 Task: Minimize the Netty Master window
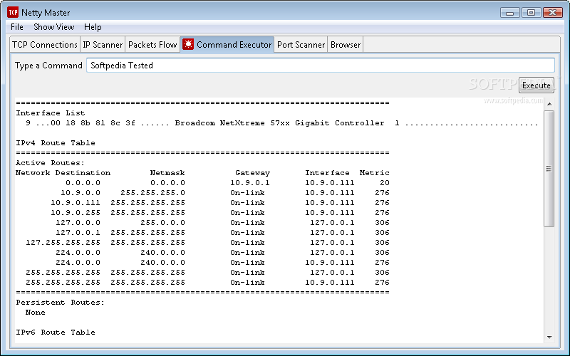pyautogui.click(x=509, y=13)
